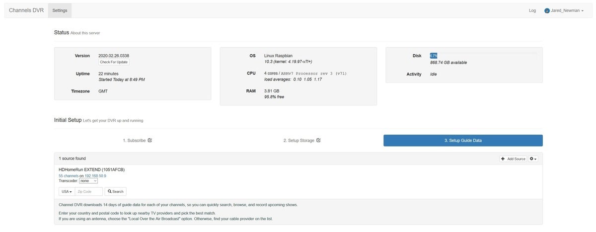Click the checkmark icon beside Subscribe step
The height and width of the screenshot is (232, 596).
(149, 140)
